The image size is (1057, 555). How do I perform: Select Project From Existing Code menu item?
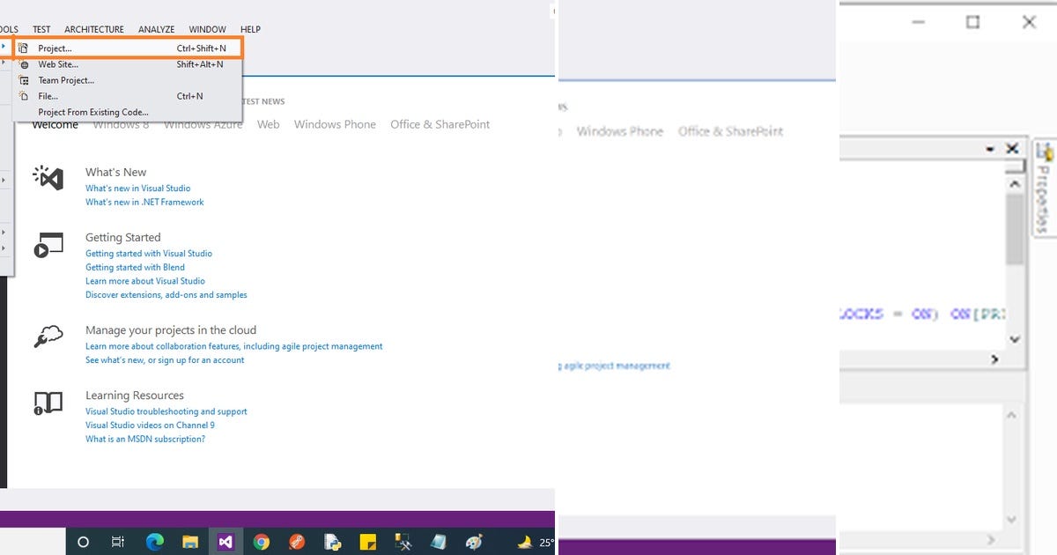pos(92,112)
